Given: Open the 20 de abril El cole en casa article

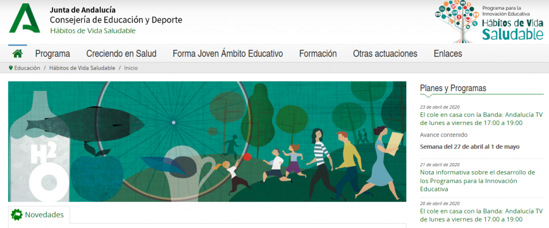Looking at the screenshot, I should pyautogui.click(x=481, y=215).
